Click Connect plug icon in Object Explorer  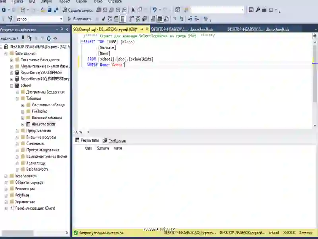click(x=23, y=38)
